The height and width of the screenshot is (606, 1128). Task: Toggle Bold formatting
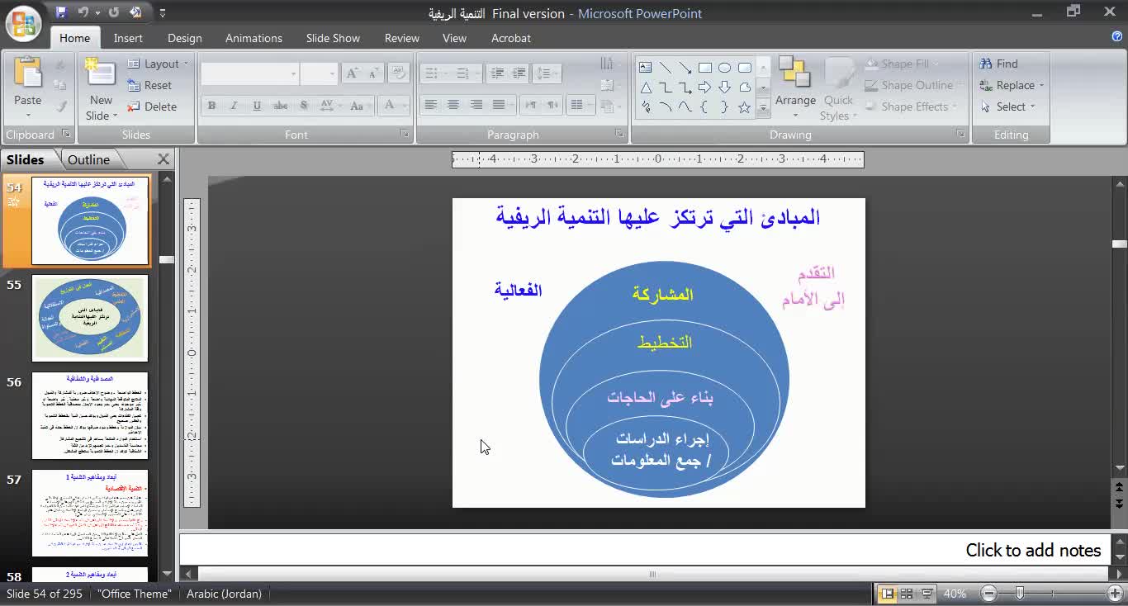click(211, 106)
